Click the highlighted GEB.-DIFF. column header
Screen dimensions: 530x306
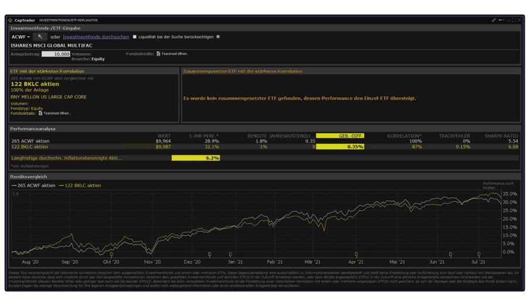click(x=340, y=136)
